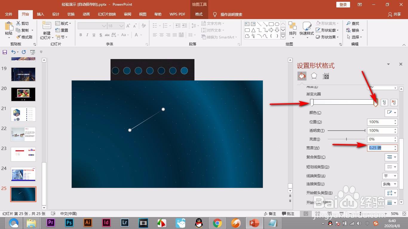The height and width of the screenshot is (229, 408).
Task: Switch to the Slide Show (幻灯片放映) tab
Action: pos(107,14)
